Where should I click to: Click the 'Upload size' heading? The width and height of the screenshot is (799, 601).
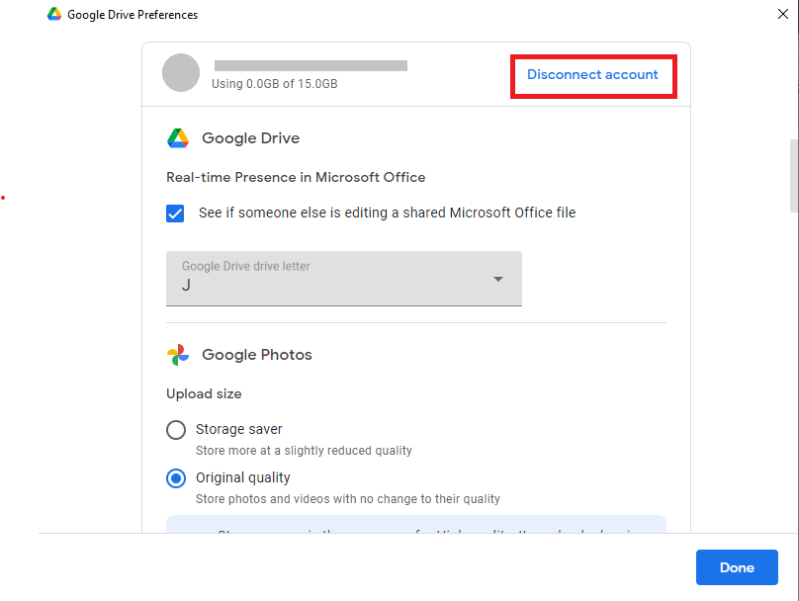[204, 393]
